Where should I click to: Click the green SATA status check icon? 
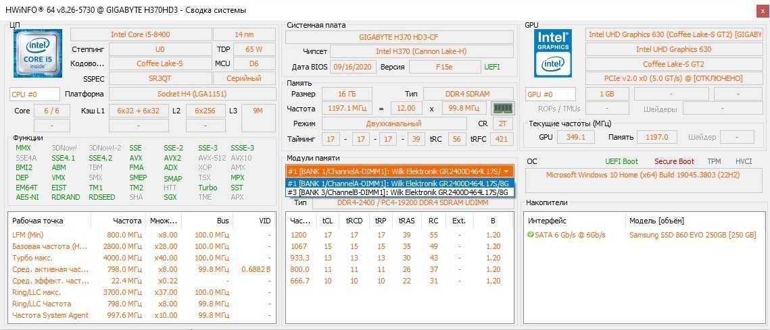coord(531,235)
